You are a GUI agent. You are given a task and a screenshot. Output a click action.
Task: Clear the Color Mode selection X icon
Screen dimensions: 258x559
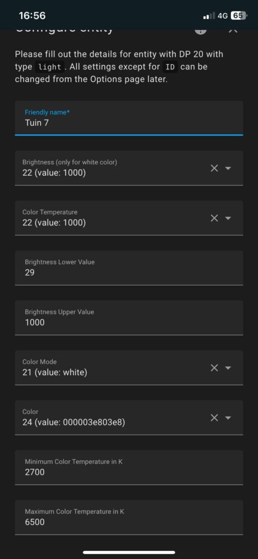coord(214,368)
